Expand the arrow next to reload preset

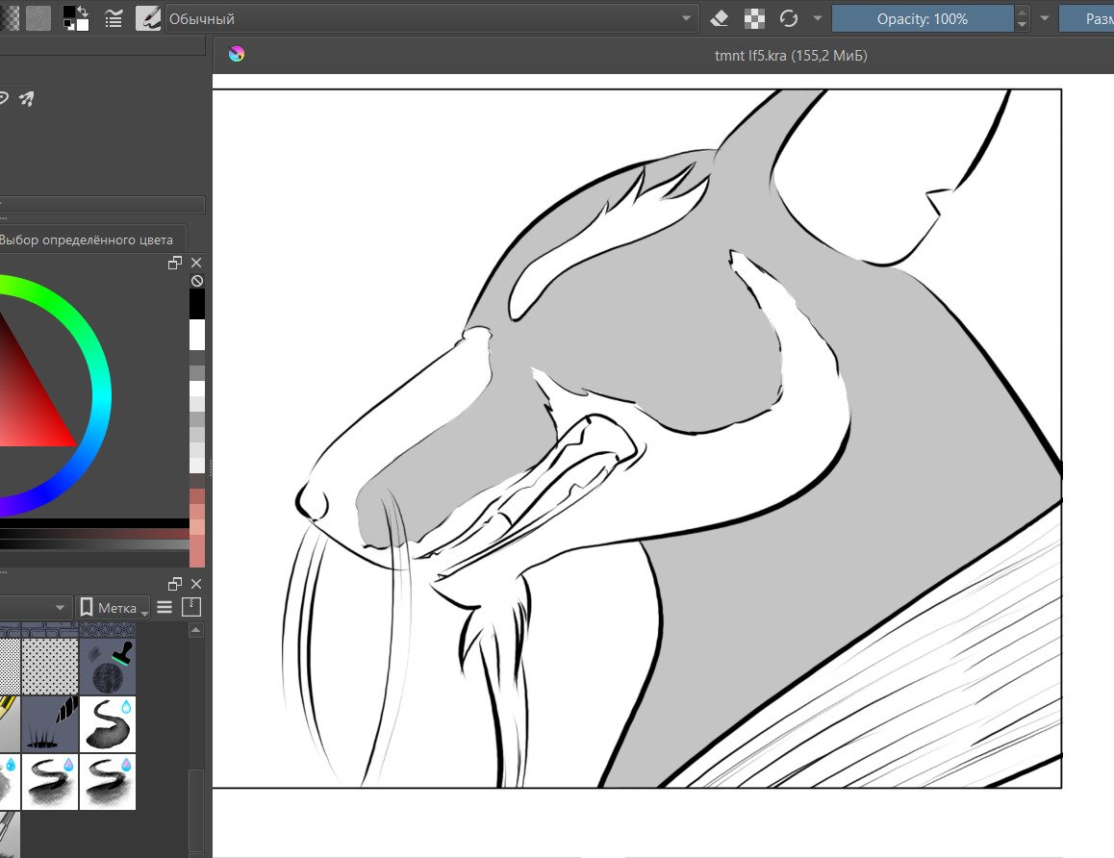click(818, 18)
